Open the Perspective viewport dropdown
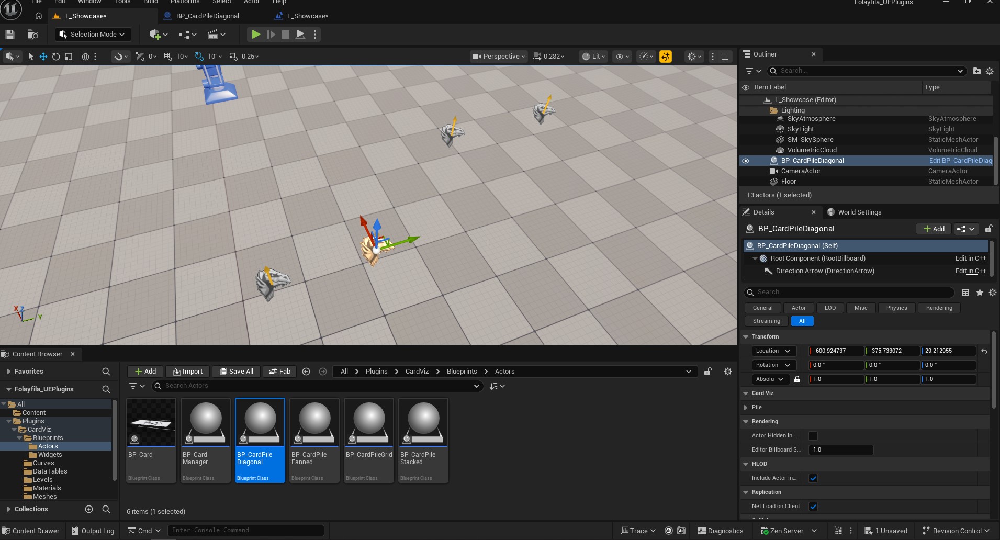 [498, 57]
